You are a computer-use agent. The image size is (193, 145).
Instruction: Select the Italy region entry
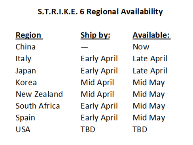(x=23, y=58)
